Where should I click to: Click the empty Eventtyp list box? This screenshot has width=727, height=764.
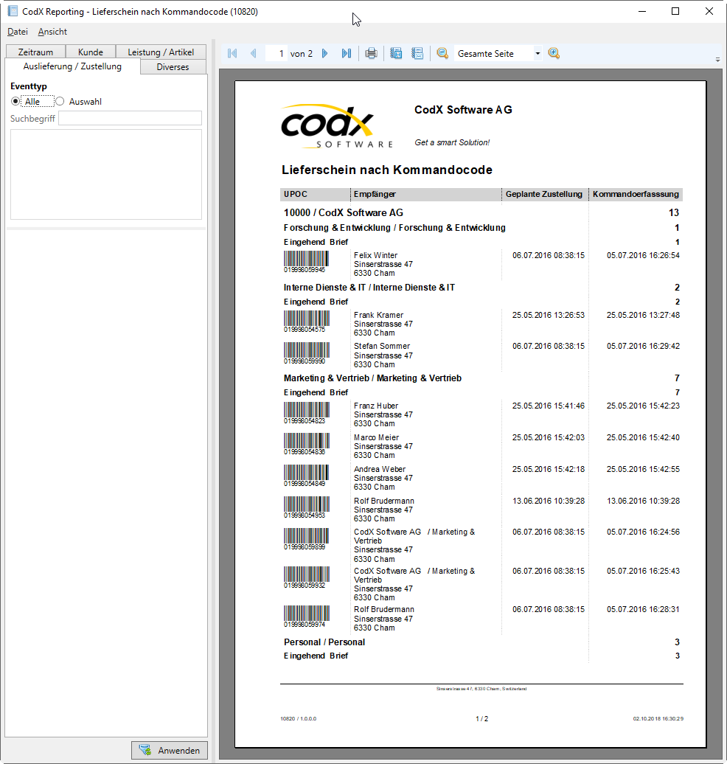point(106,175)
